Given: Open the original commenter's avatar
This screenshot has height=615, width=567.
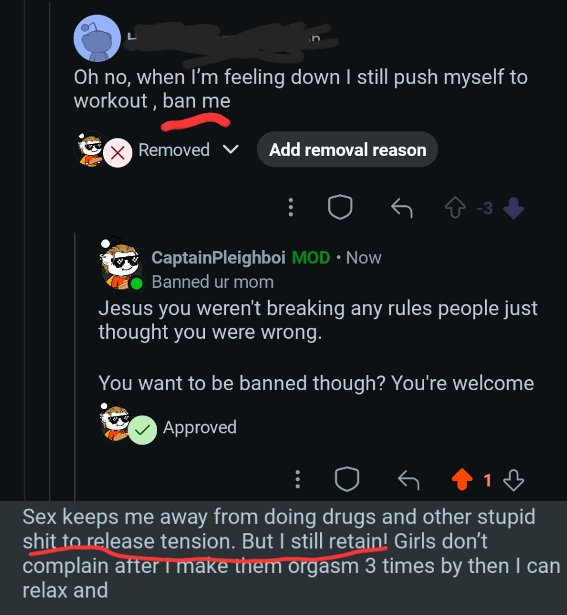Looking at the screenshot, I should point(97,38).
